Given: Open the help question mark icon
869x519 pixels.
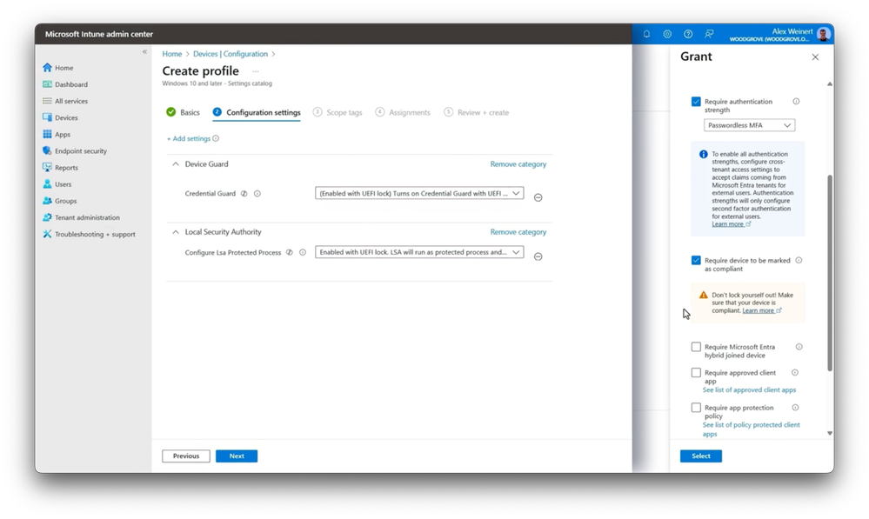Looking at the screenshot, I should coord(688,34).
